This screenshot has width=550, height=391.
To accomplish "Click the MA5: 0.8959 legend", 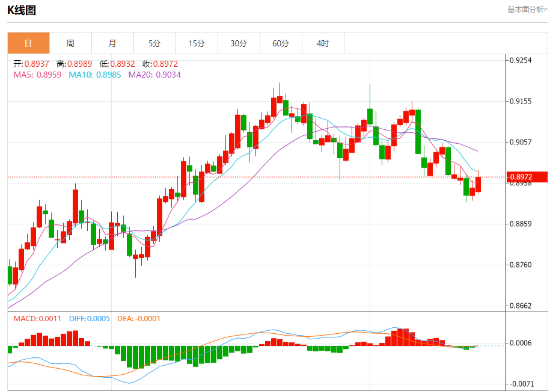I will (x=37, y=75).
